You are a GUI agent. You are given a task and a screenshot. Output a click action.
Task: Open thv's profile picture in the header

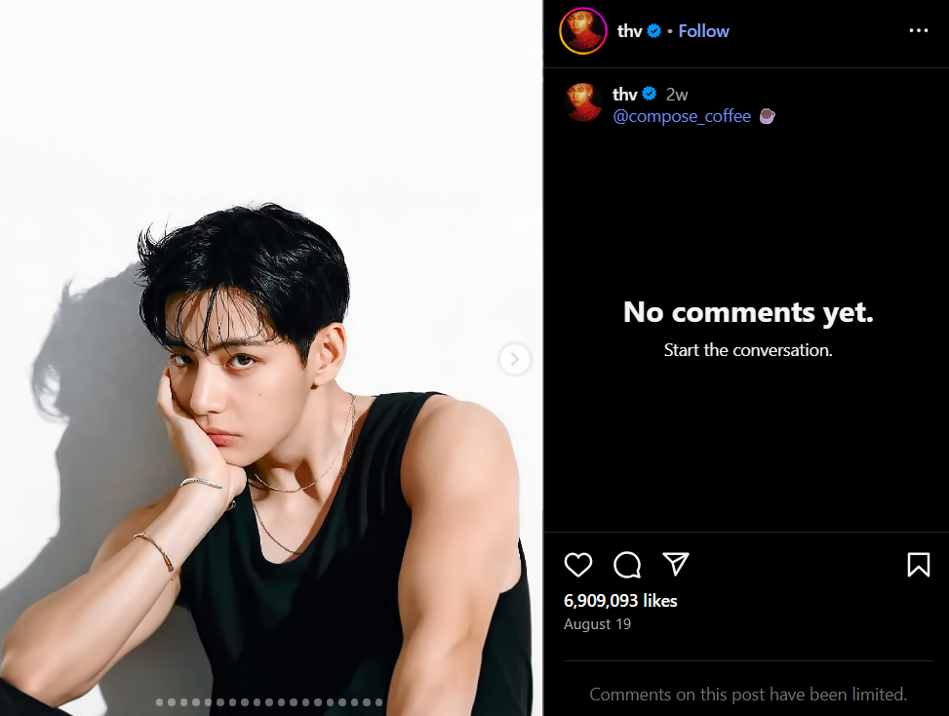tap(582, 31)
